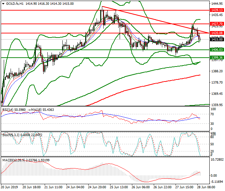Select the 1406.03 green support label
The image size is (225, 191).
coord(217,50)
